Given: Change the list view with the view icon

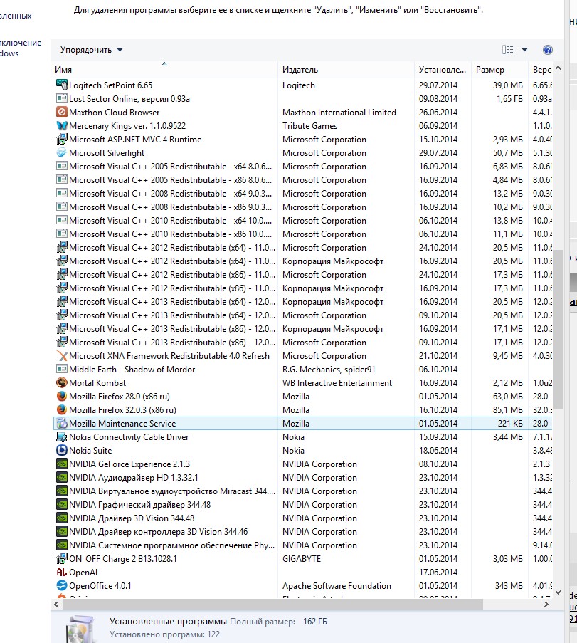Looking at the screenshot, I should pos(508,50).
